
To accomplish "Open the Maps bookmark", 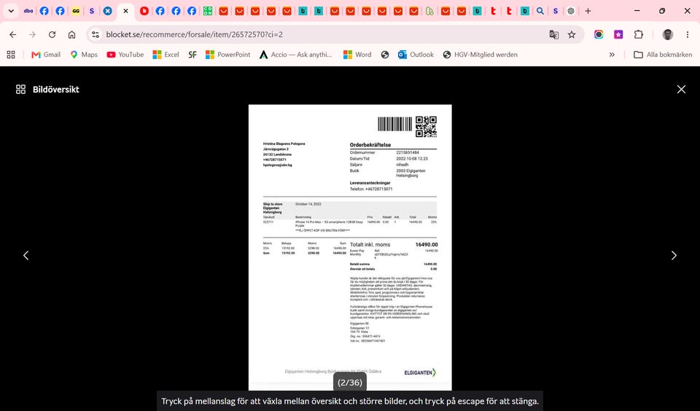I will click(84, 55).
